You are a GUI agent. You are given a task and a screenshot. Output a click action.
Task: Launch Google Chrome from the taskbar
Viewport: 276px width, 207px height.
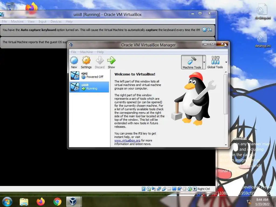pos(57,202)
